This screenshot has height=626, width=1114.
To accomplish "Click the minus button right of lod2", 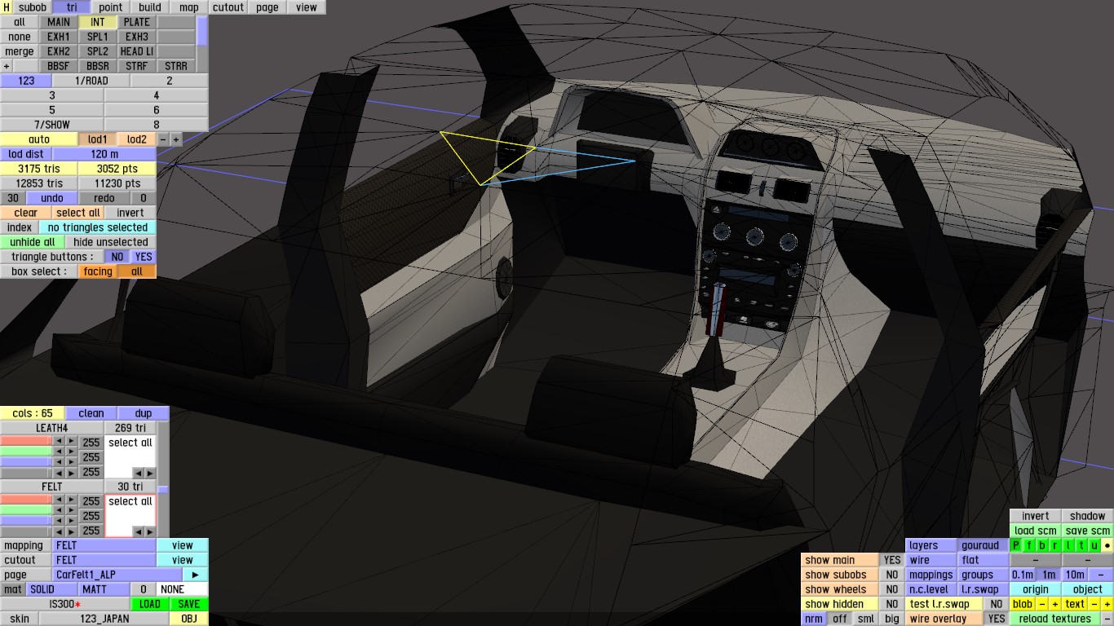I will click(x=163, y=139).
